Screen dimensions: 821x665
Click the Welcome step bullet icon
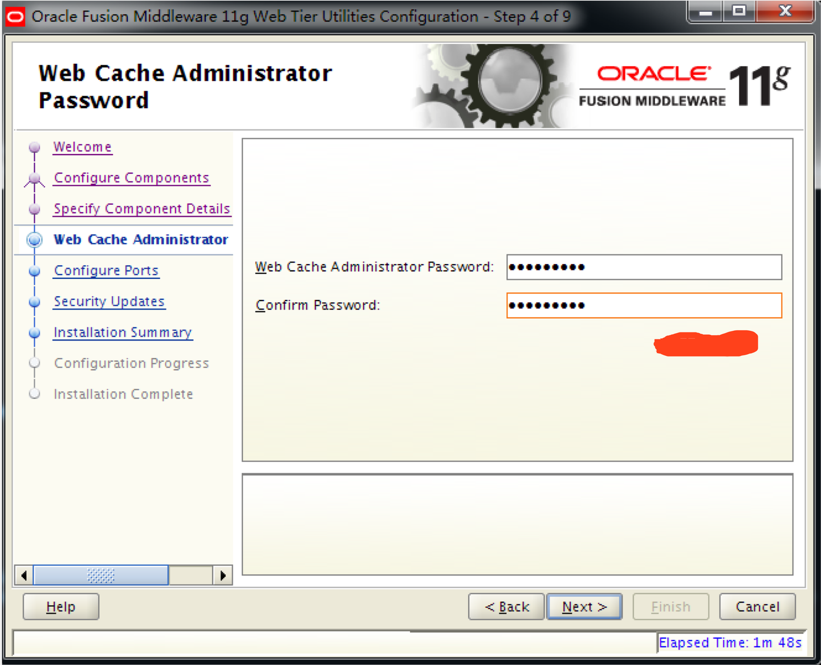pos(34,147)
